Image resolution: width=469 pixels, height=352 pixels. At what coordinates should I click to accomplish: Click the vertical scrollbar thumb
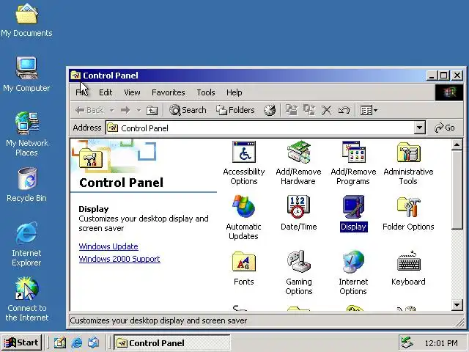coord(457,190)
